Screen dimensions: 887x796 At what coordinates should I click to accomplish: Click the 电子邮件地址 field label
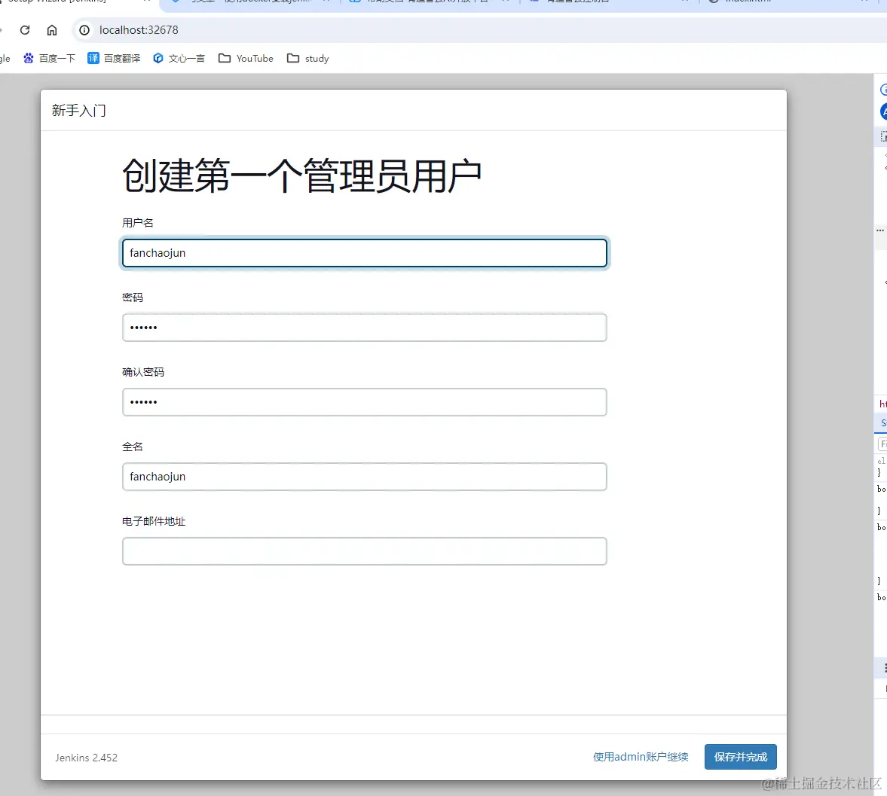[x=154, y=521]
